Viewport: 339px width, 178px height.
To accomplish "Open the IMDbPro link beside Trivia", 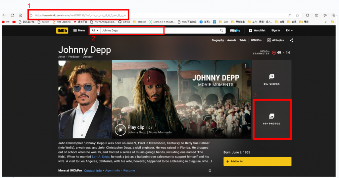I will pos(256,40).
